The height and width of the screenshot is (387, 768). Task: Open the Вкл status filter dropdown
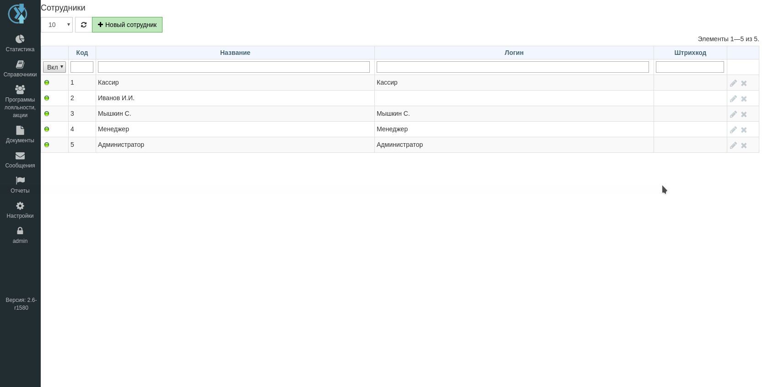(54, 67)
